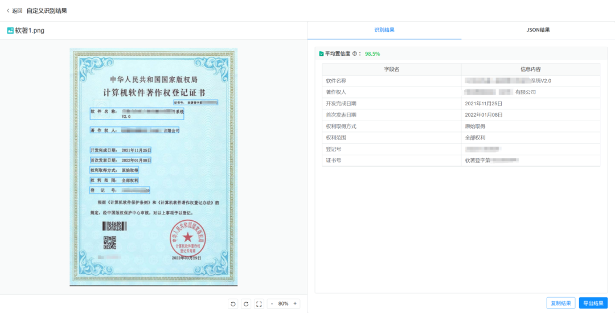Open the JSON结果 tab
This screenshot has height=313, width=615.
[x=538, y=30]
